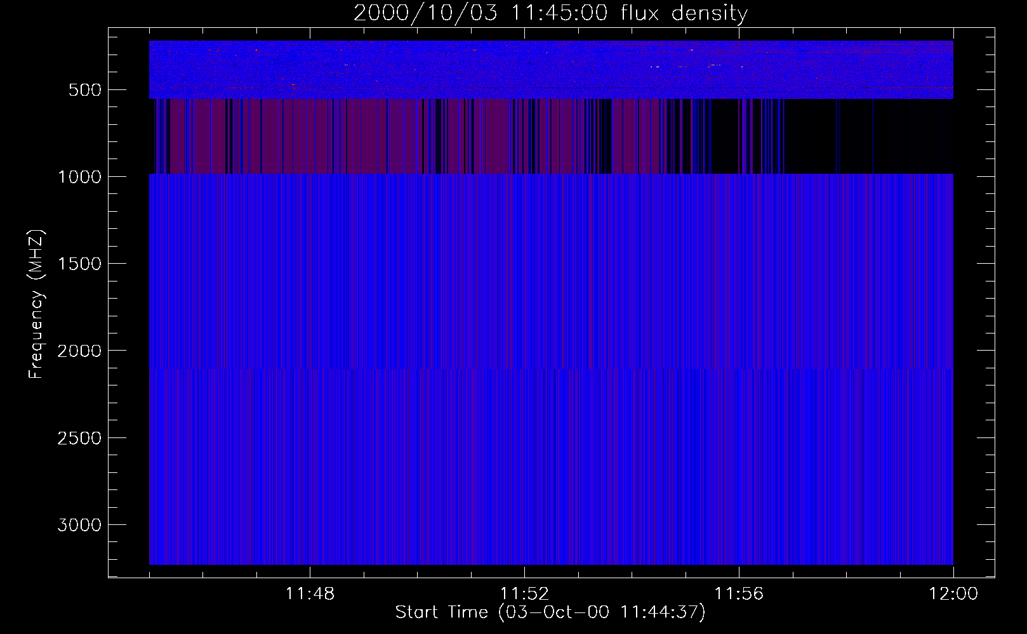This screenshot has width=1027, height=634.
Task: Select the 2500 frequency tick label
Action: coord(79,438)
